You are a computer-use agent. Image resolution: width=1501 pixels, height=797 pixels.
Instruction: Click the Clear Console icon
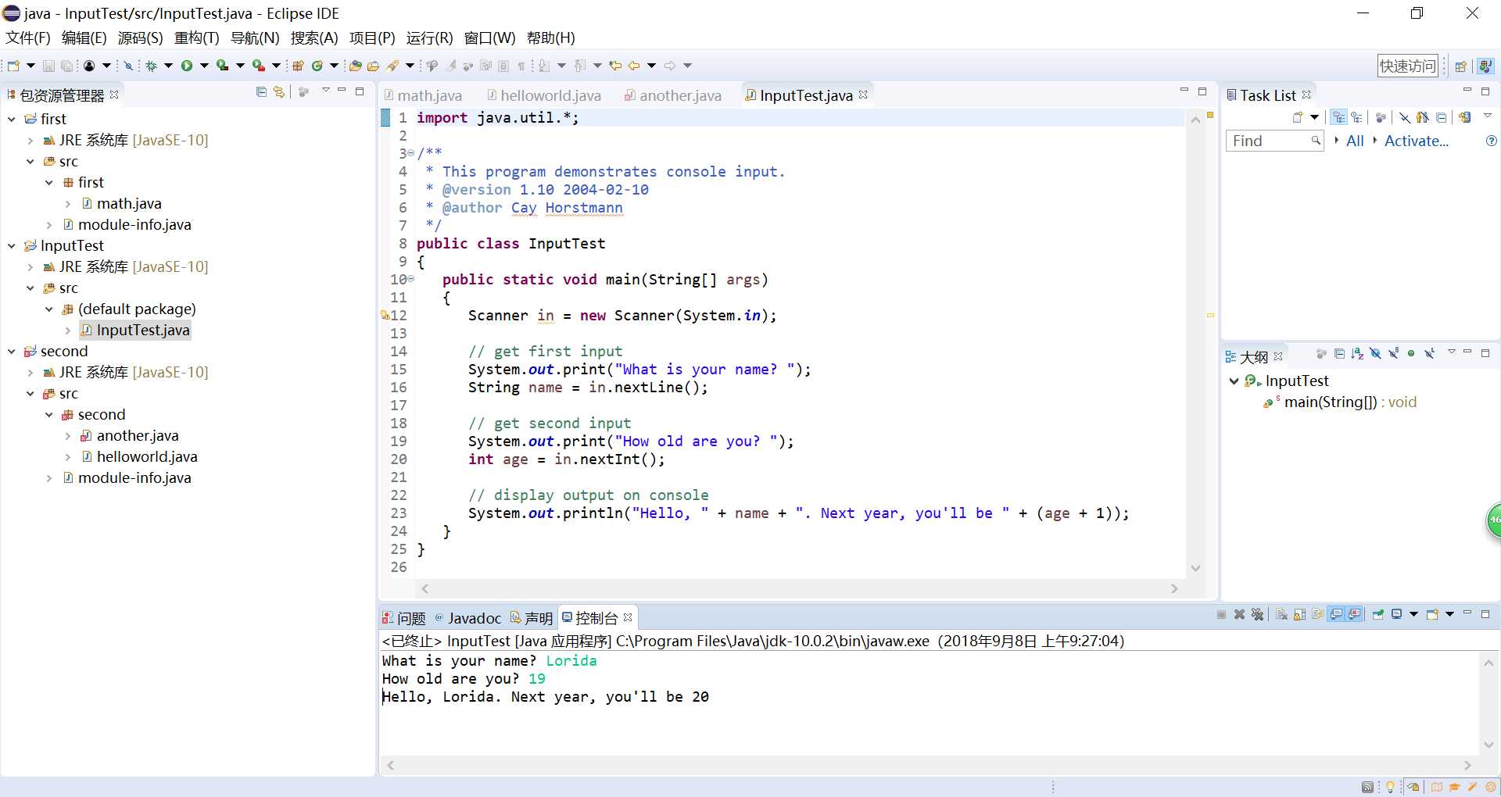1281,614
